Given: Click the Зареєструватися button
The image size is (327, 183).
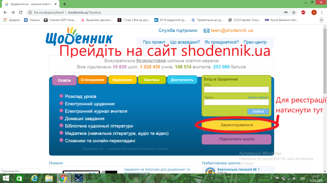Looking at the screenshot, I should pyautogui.click(x=237, y=125).
